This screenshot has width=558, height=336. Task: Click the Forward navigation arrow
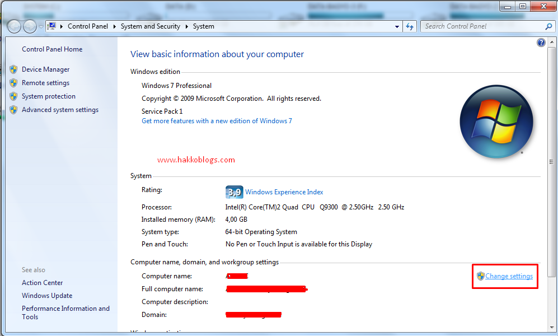29,26
